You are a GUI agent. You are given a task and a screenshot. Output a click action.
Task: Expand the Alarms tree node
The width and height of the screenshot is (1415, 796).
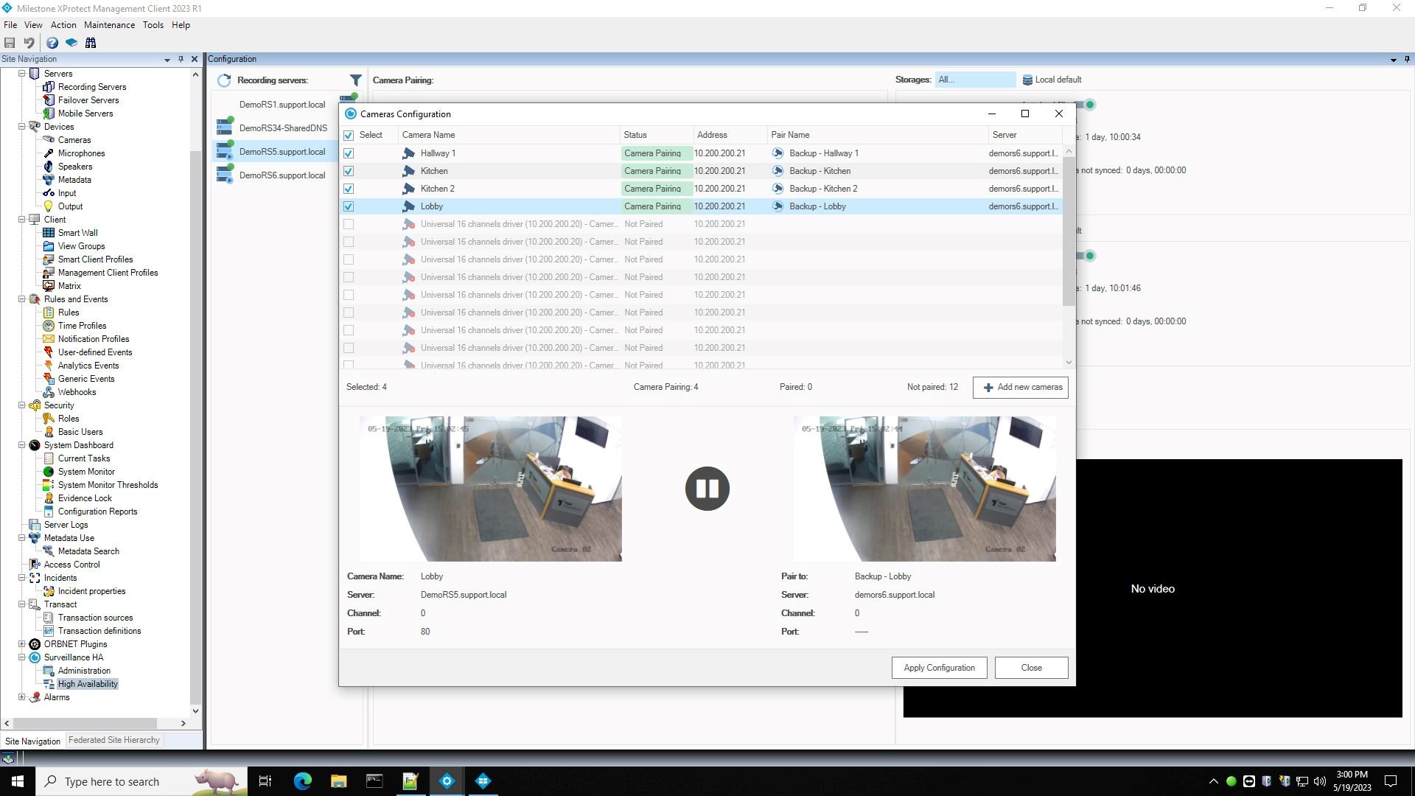point(22,697)
